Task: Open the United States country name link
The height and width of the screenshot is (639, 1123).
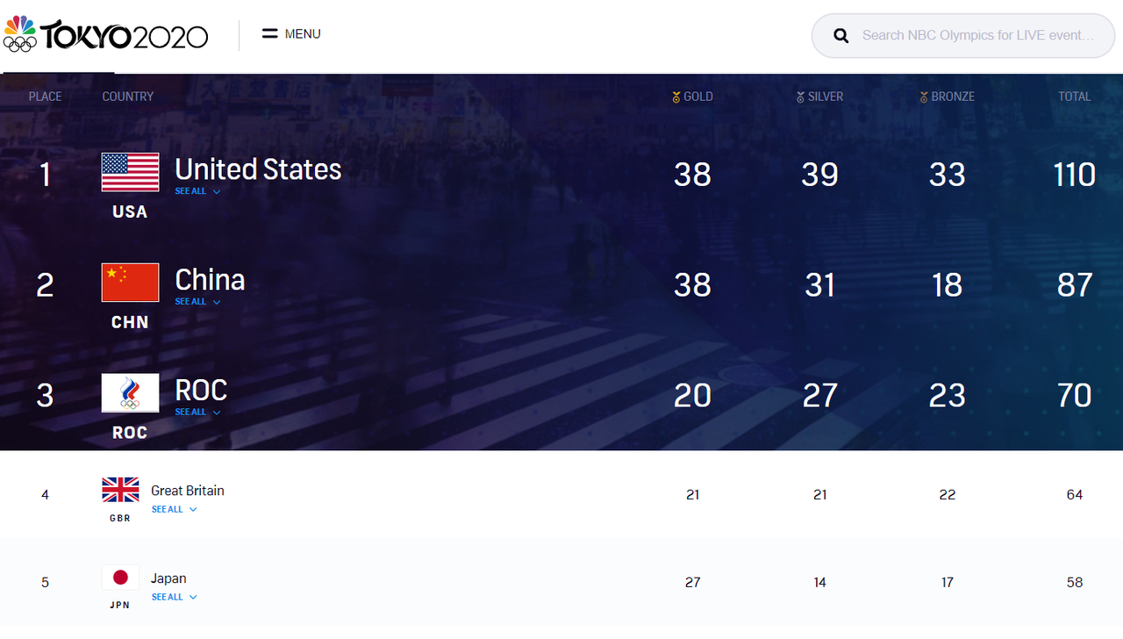Action: tap(258, 169)
